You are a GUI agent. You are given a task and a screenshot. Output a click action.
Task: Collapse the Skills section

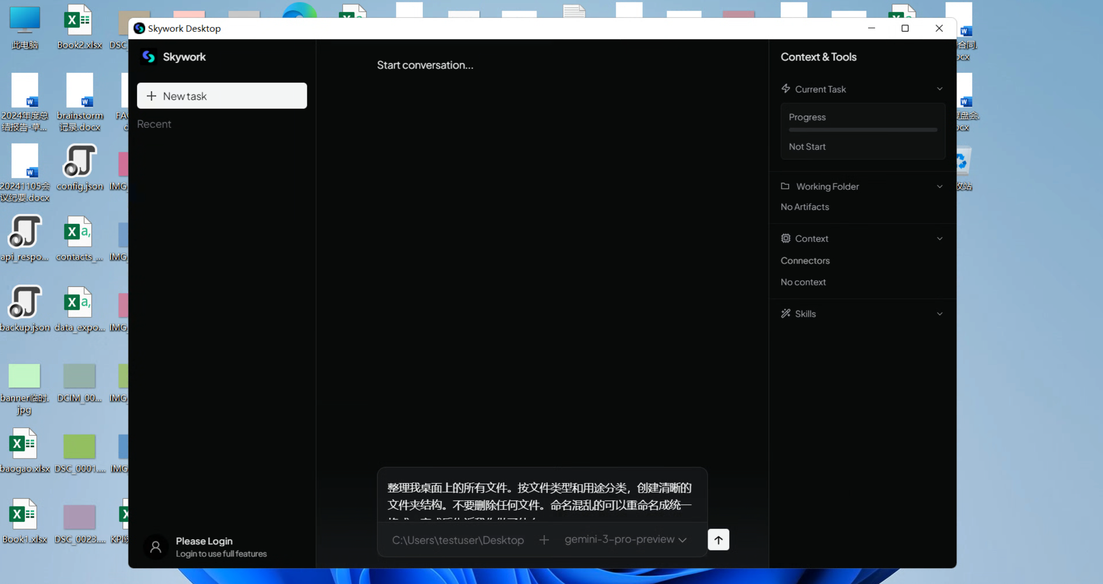(940, 313)
